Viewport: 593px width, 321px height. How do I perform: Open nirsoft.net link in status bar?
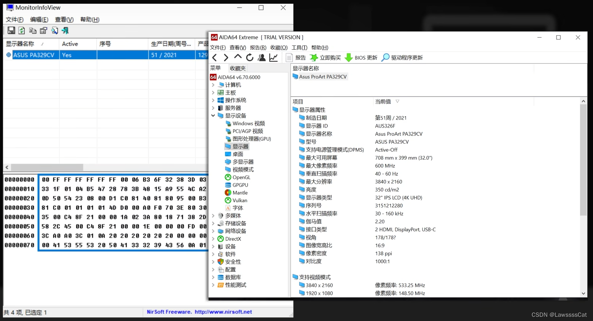(x=223, y=312)
